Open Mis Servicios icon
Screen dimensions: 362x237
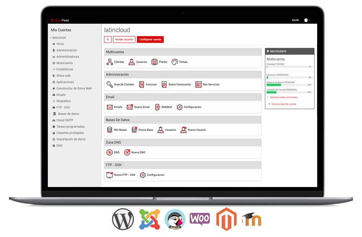click(199, 84)
